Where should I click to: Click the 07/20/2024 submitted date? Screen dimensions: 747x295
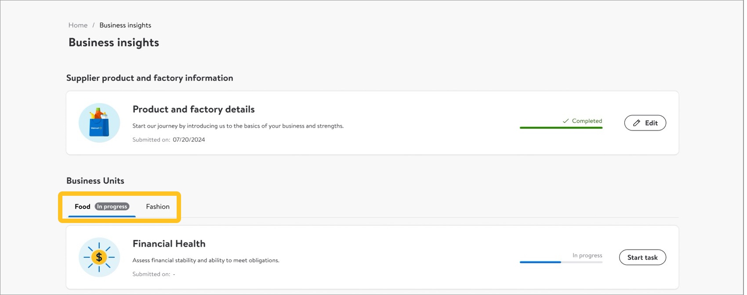(189, 140)
